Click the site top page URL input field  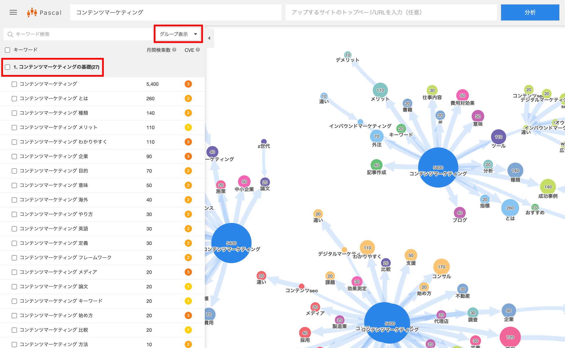pyautogui.click(x=391, y=12)
